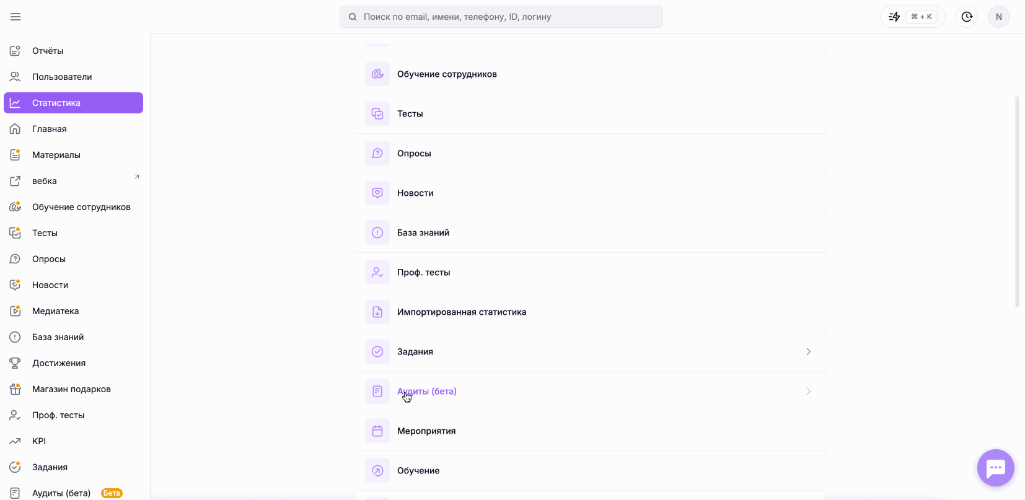1025x500 pixels.
Task: Click the Задания sidebar icon
Action: pos(15,467)
